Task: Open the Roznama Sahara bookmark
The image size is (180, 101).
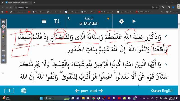Action: pyautogui.click(x=55, y=12)
